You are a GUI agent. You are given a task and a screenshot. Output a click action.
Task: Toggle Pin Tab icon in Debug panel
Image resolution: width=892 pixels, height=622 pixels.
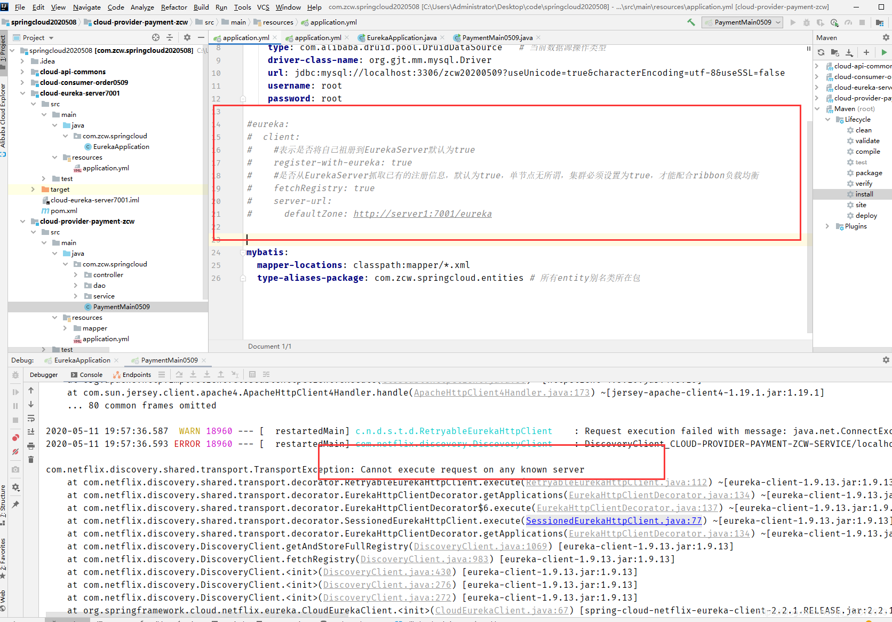[x=15, y=505]
